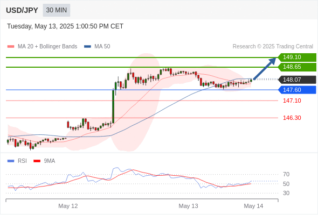
Task: Toggle the RSI legend label
Action: (22, 161)
